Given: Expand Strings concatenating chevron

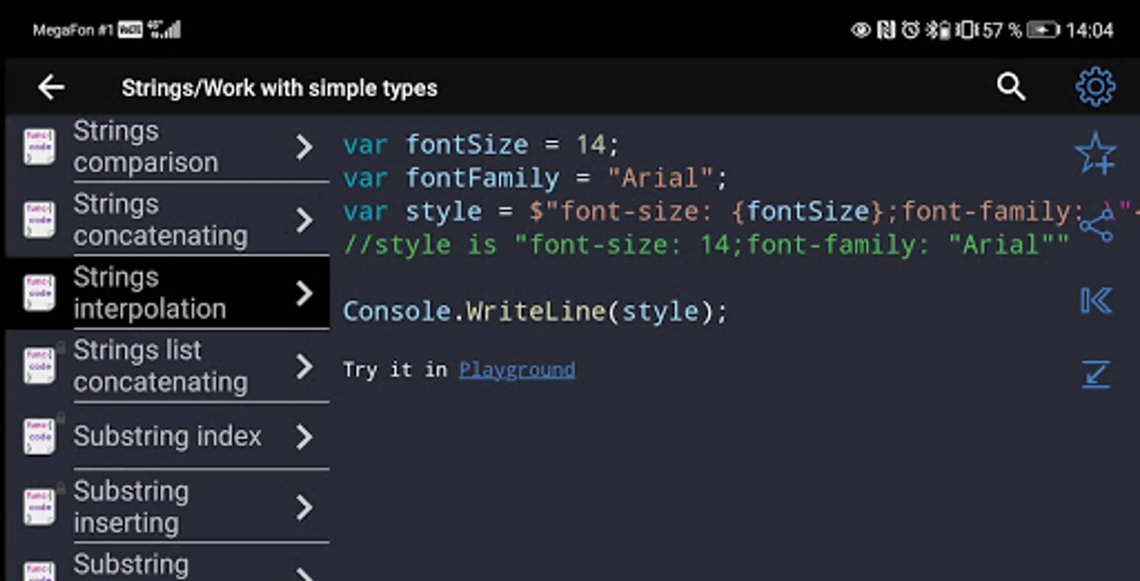Looking at the screenshot, I should pos(304,220).
